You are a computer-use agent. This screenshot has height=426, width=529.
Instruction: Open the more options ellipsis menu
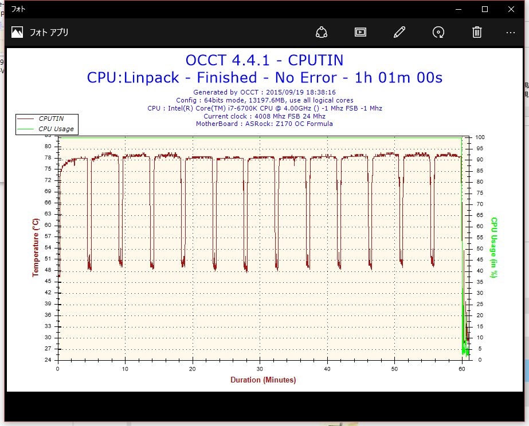(511, 33)
